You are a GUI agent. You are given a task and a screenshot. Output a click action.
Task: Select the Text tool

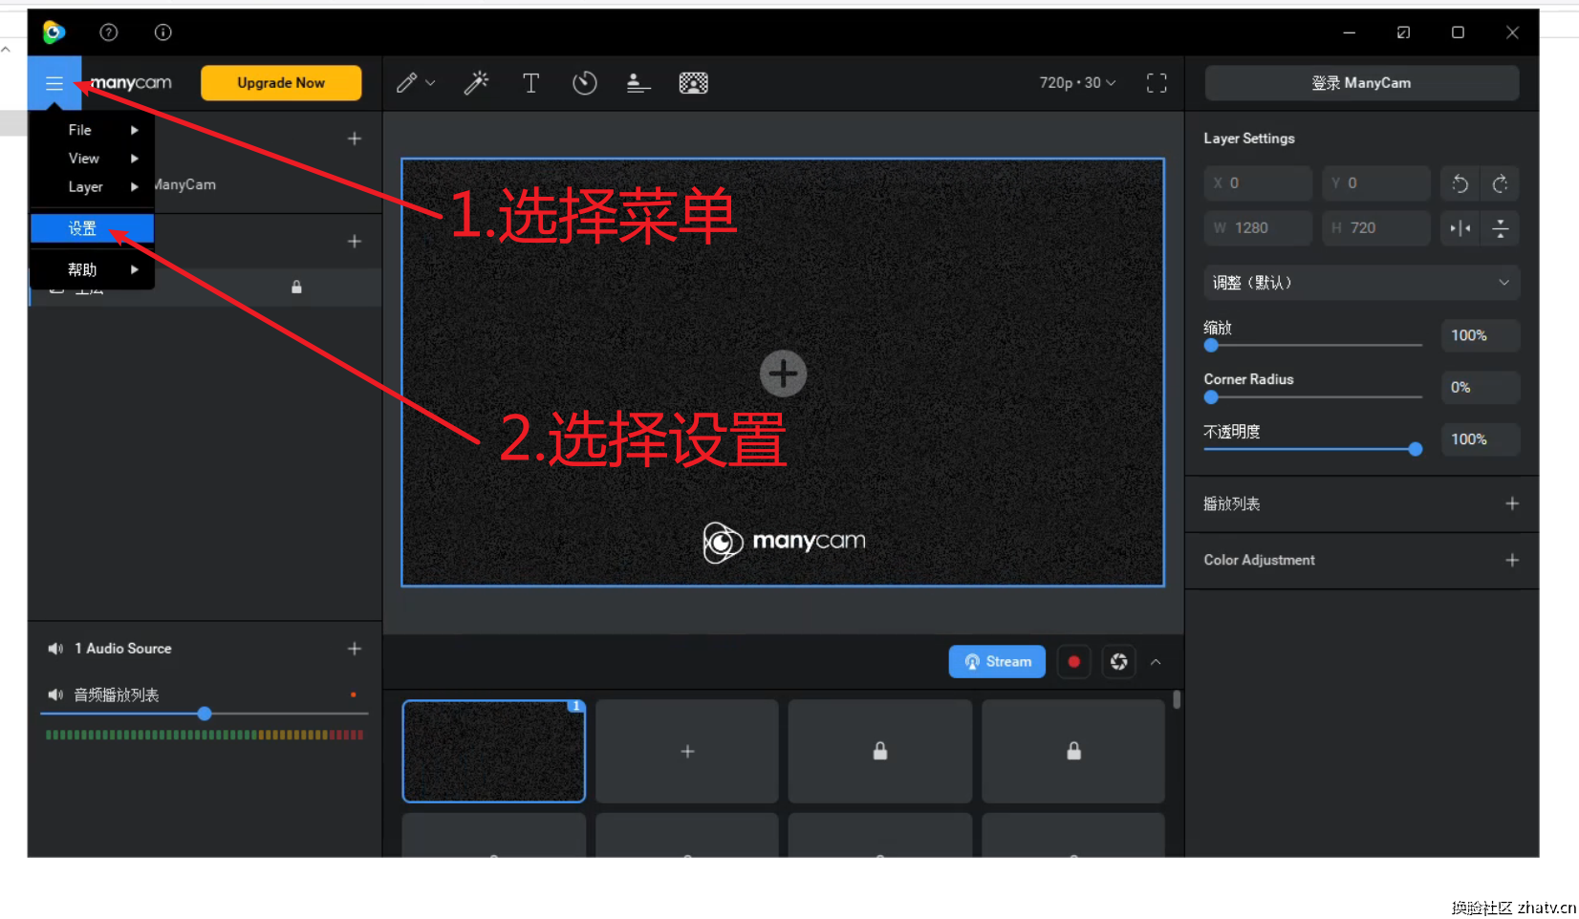[530, 83]
